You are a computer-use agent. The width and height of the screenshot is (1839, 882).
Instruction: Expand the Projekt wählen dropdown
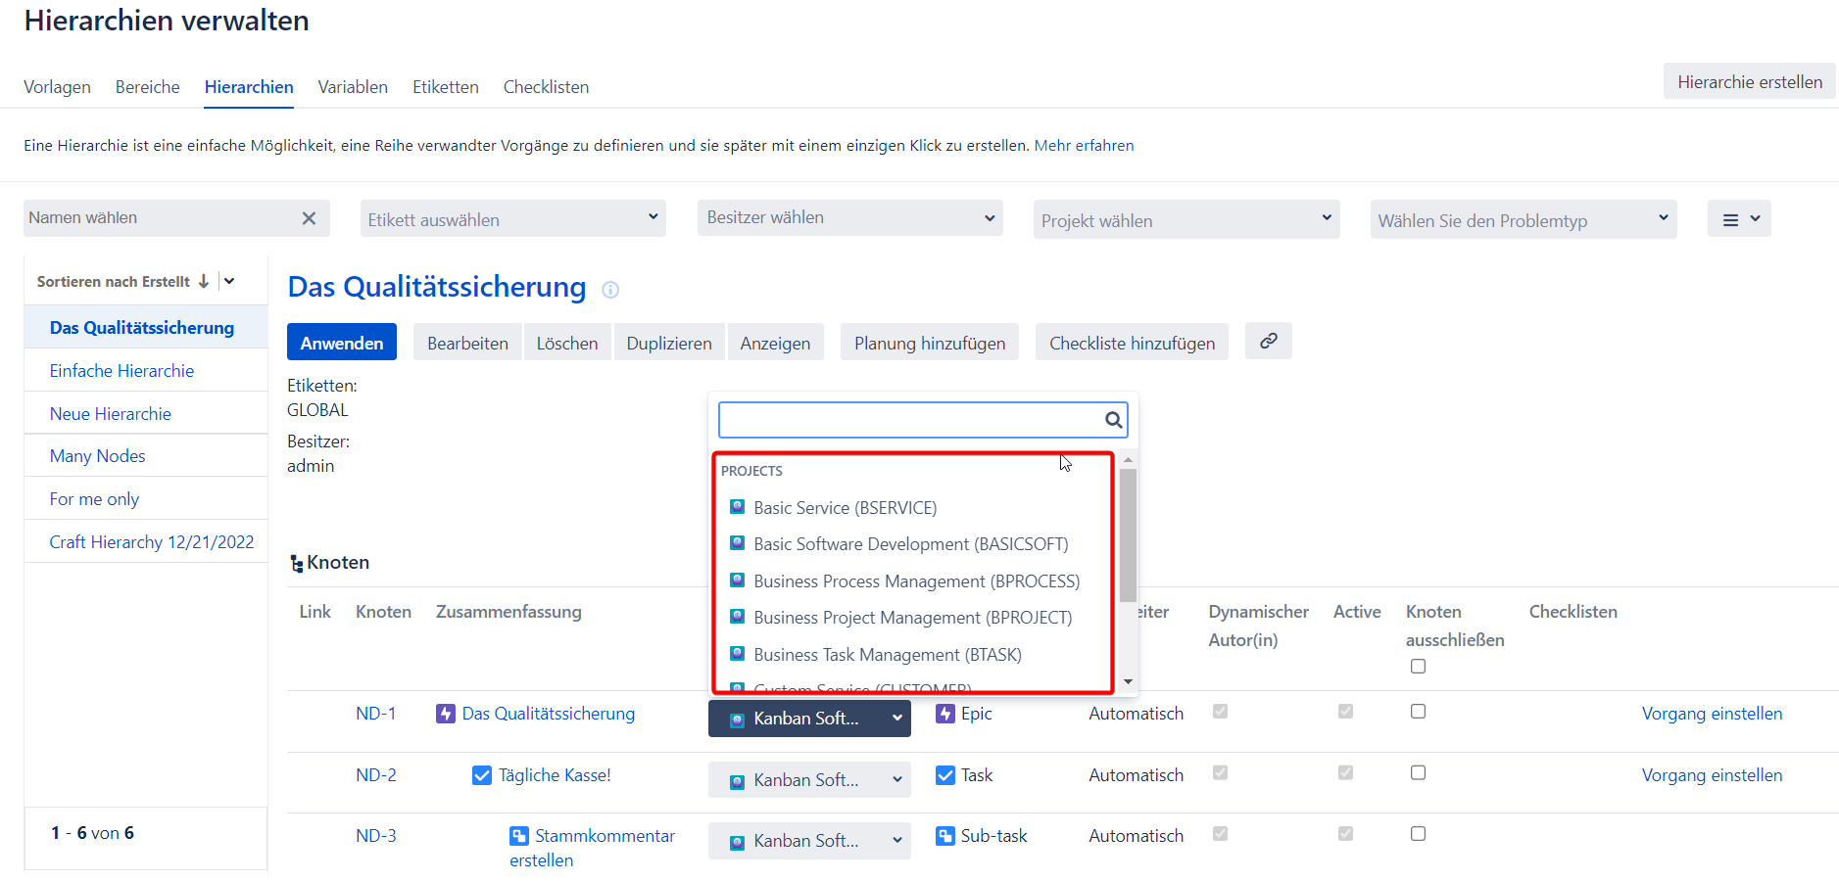click(x=1186, y=220)
